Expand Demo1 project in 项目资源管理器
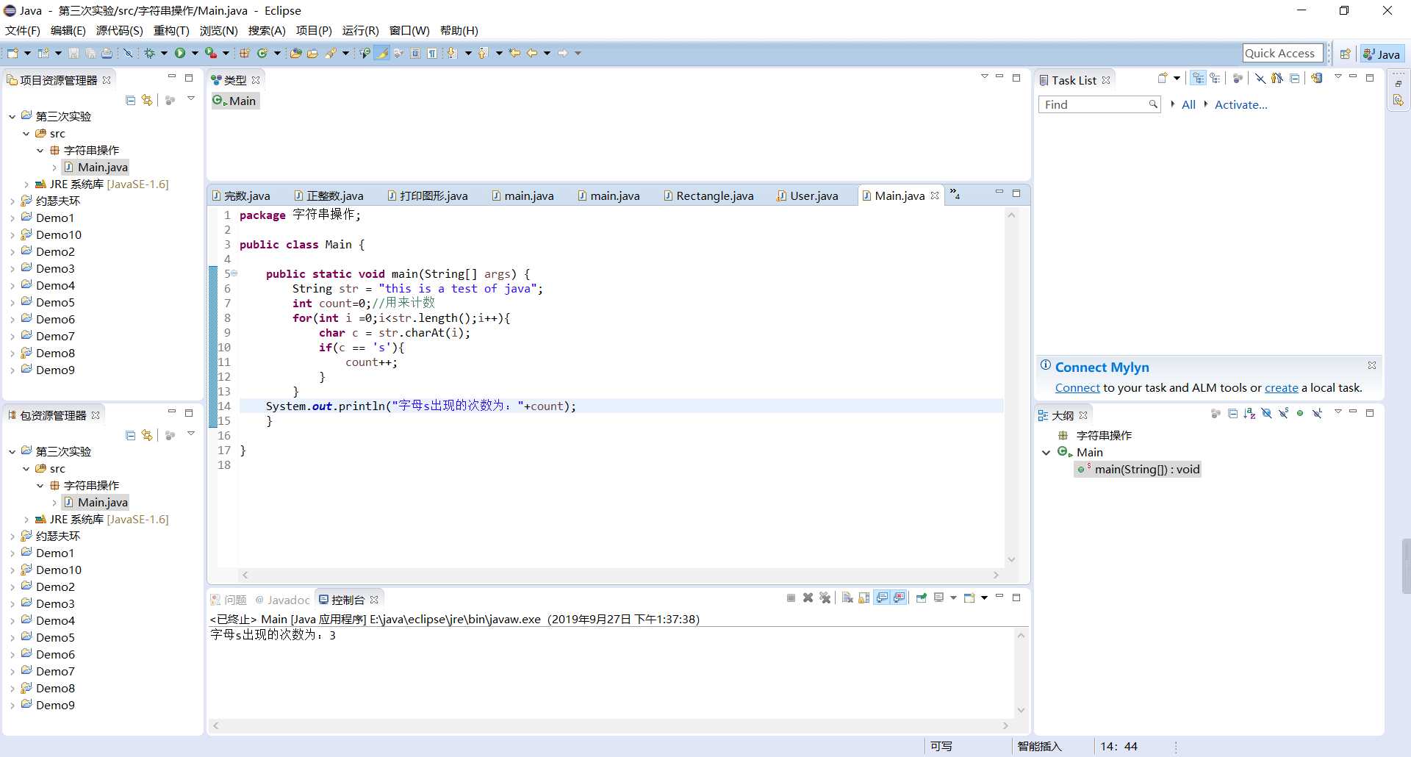The image size is (1411, 757). point(12,218)
